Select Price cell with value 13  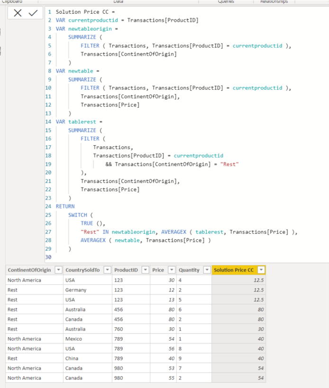click(163, 300)
